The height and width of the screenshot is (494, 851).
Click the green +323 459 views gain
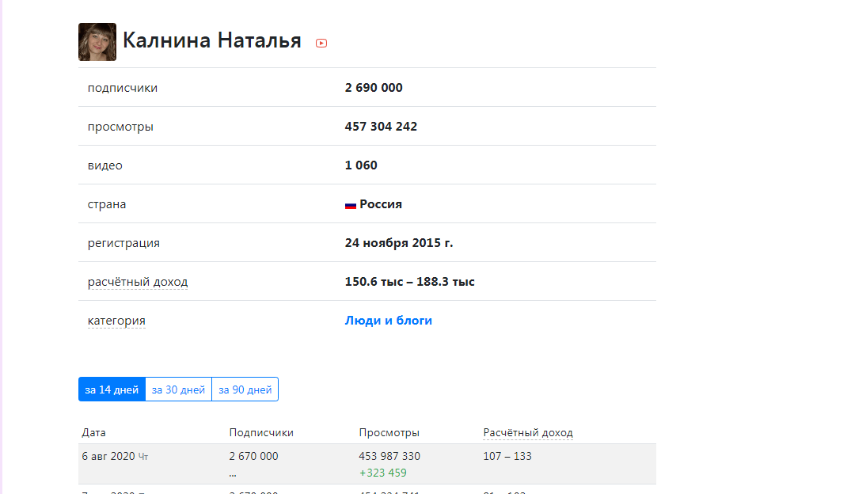coord(382,473)
